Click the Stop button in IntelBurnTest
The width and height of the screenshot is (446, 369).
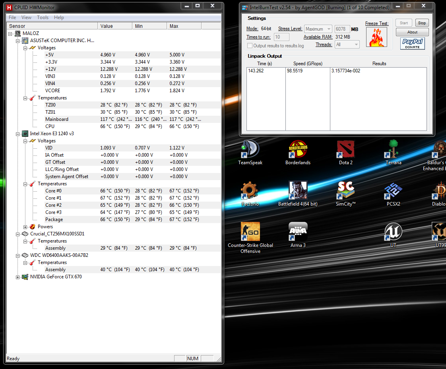pyautogui.click(x=422, y=23)
